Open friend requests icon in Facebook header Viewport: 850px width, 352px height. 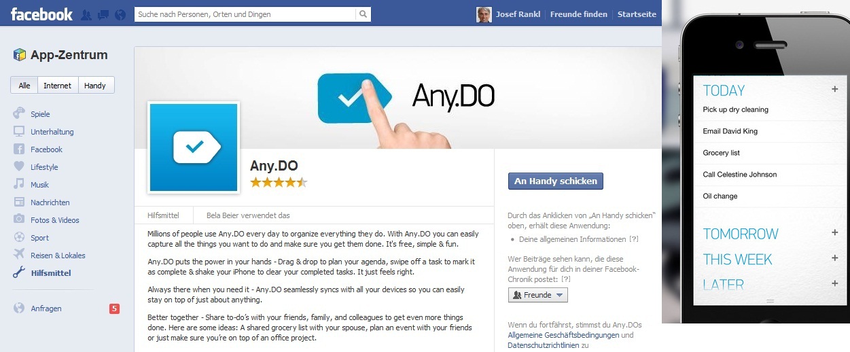(86, 14)
